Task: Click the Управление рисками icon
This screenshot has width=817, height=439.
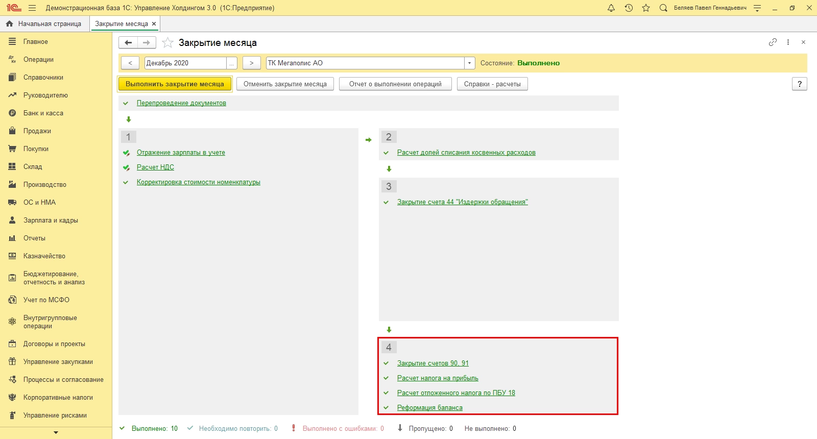Action: tap(12, 416)
